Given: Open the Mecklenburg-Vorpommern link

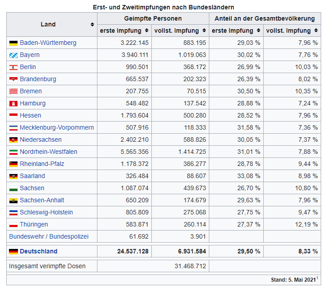Looking at the screenshot, I should 57,128.
